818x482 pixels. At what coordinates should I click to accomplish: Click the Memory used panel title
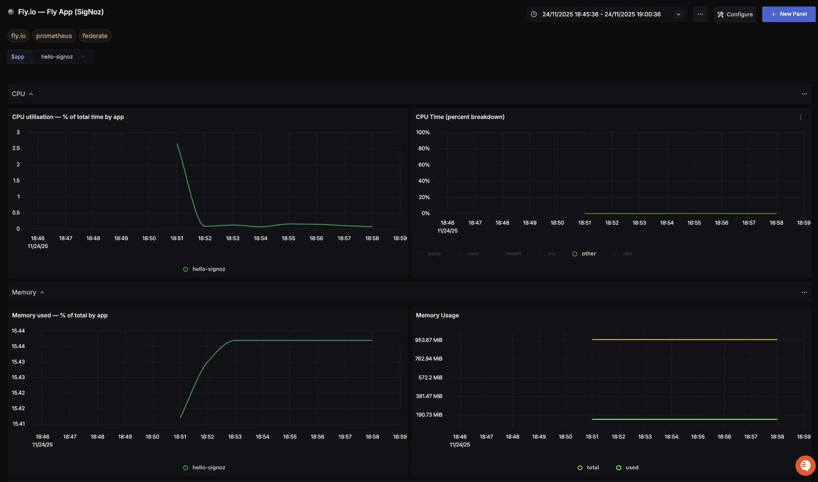(x=60, y=315)
